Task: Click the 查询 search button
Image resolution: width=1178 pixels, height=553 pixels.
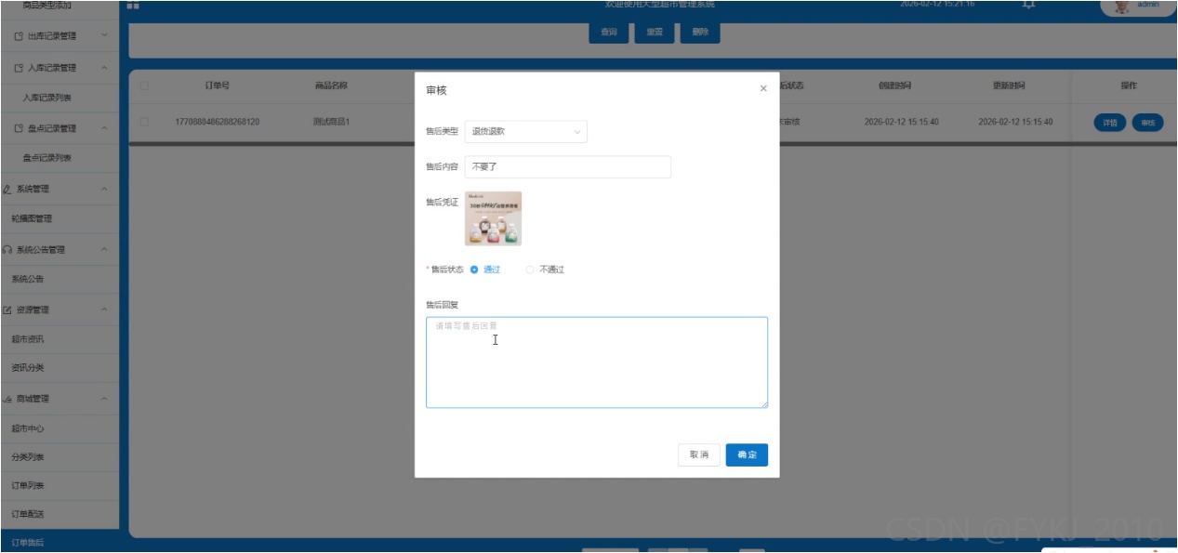Action: coord(609,33)
